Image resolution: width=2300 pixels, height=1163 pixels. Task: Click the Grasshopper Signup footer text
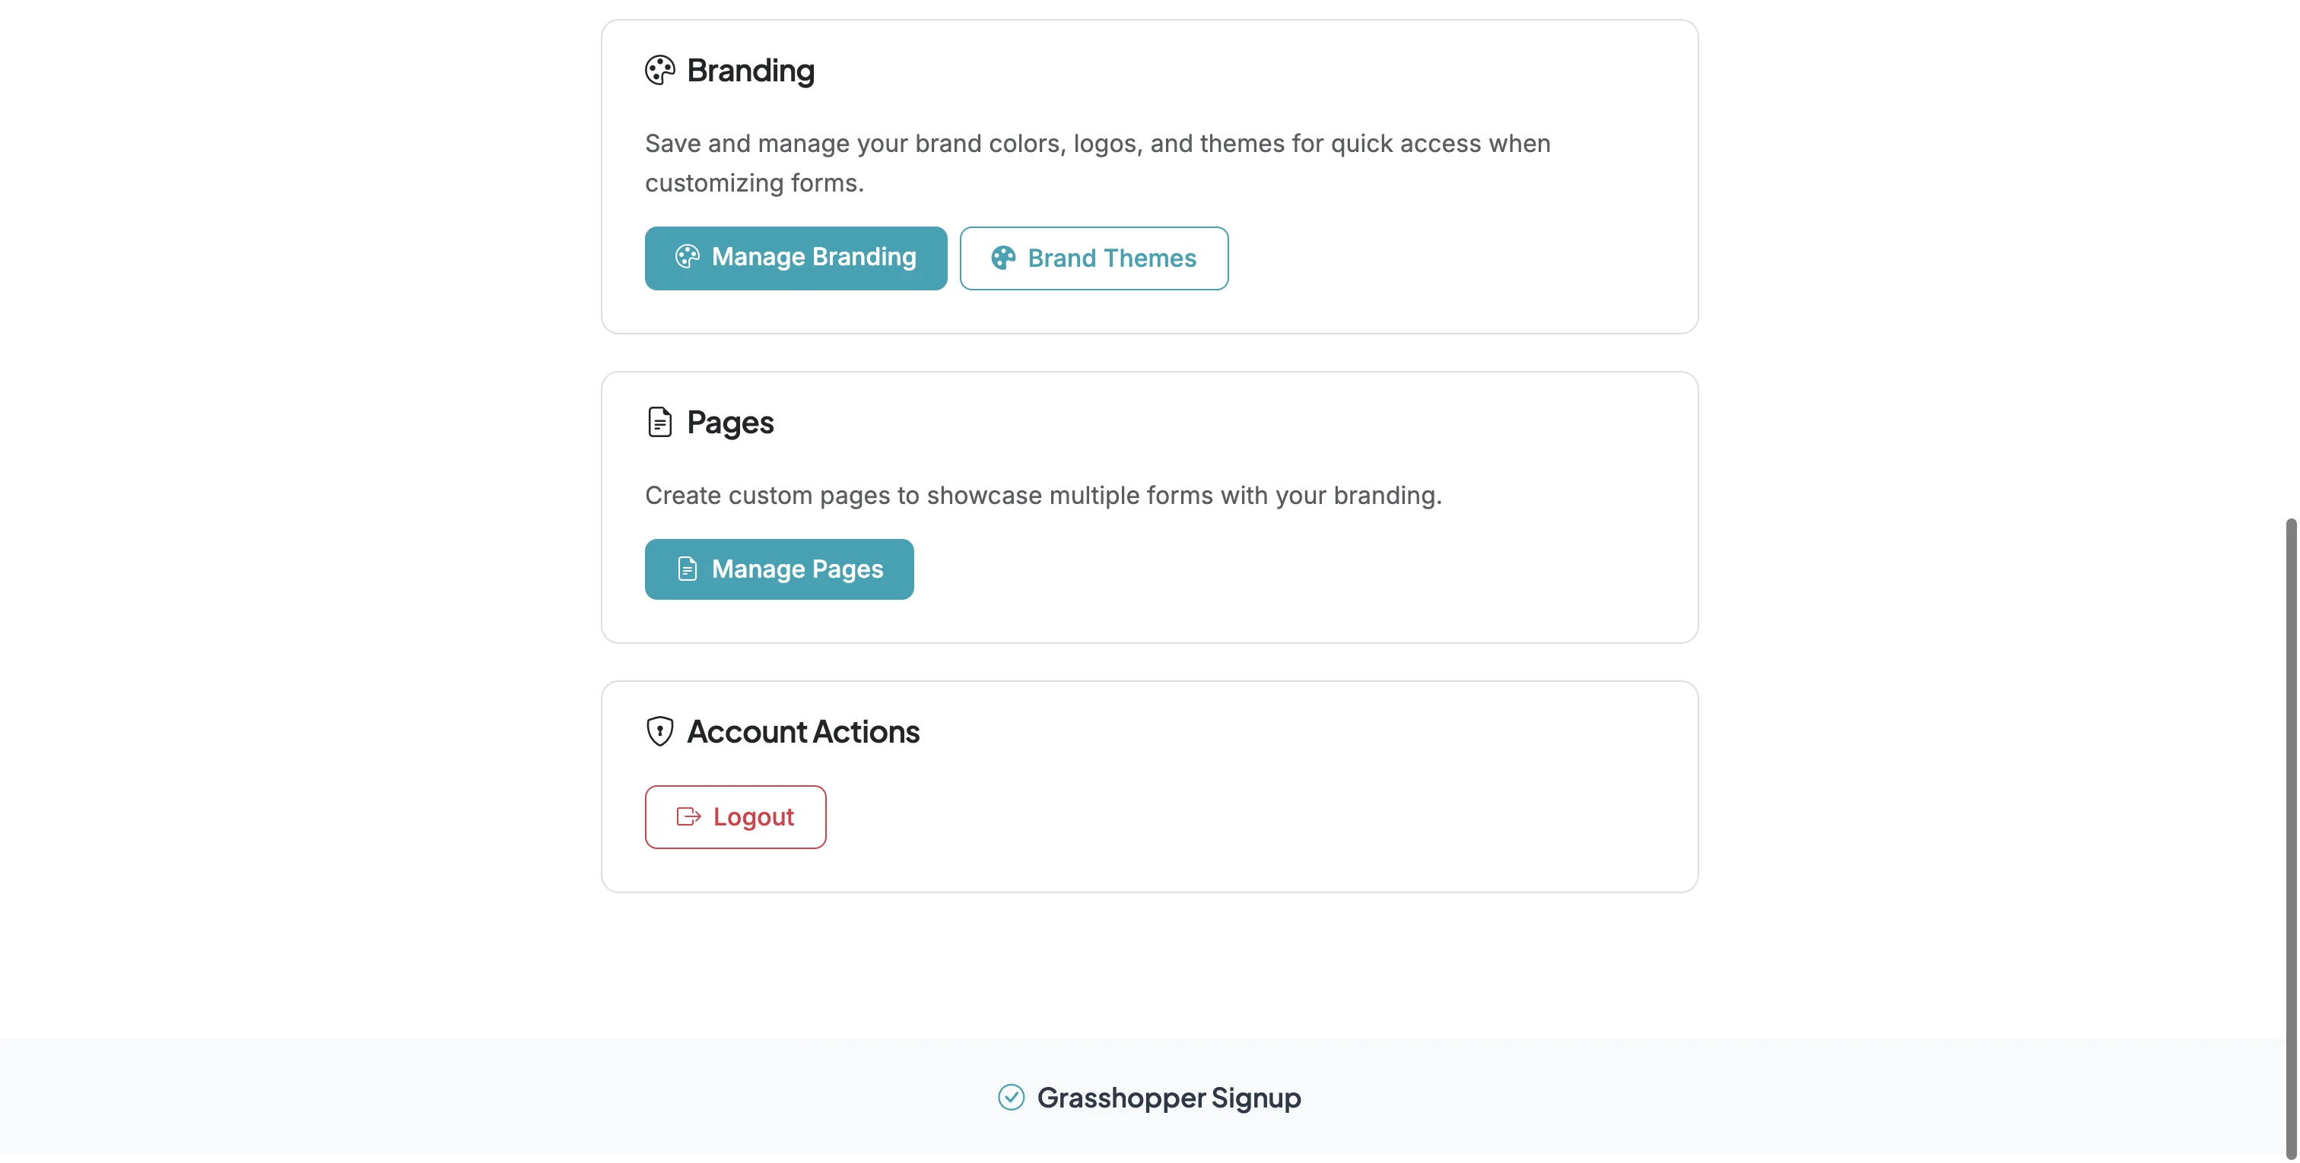tap(1167, 1098)
